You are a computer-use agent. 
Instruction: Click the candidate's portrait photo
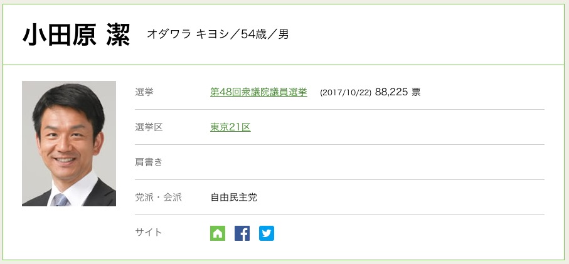(69, 144)
